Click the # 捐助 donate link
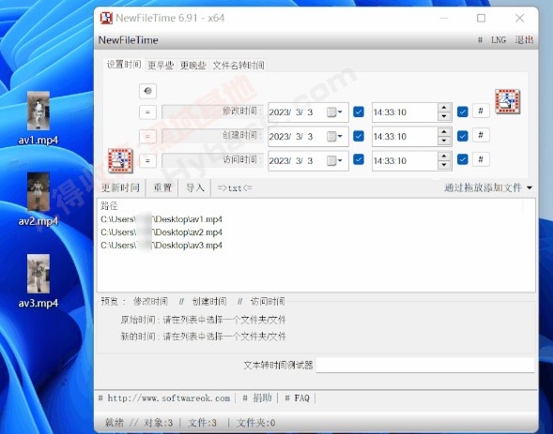The height and width of the screenshot is (434, 553). tap(257, 398)
